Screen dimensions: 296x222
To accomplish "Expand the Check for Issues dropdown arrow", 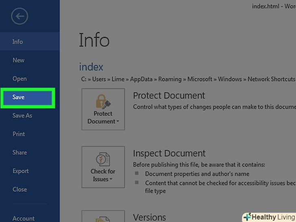I will tap(111, 179).
